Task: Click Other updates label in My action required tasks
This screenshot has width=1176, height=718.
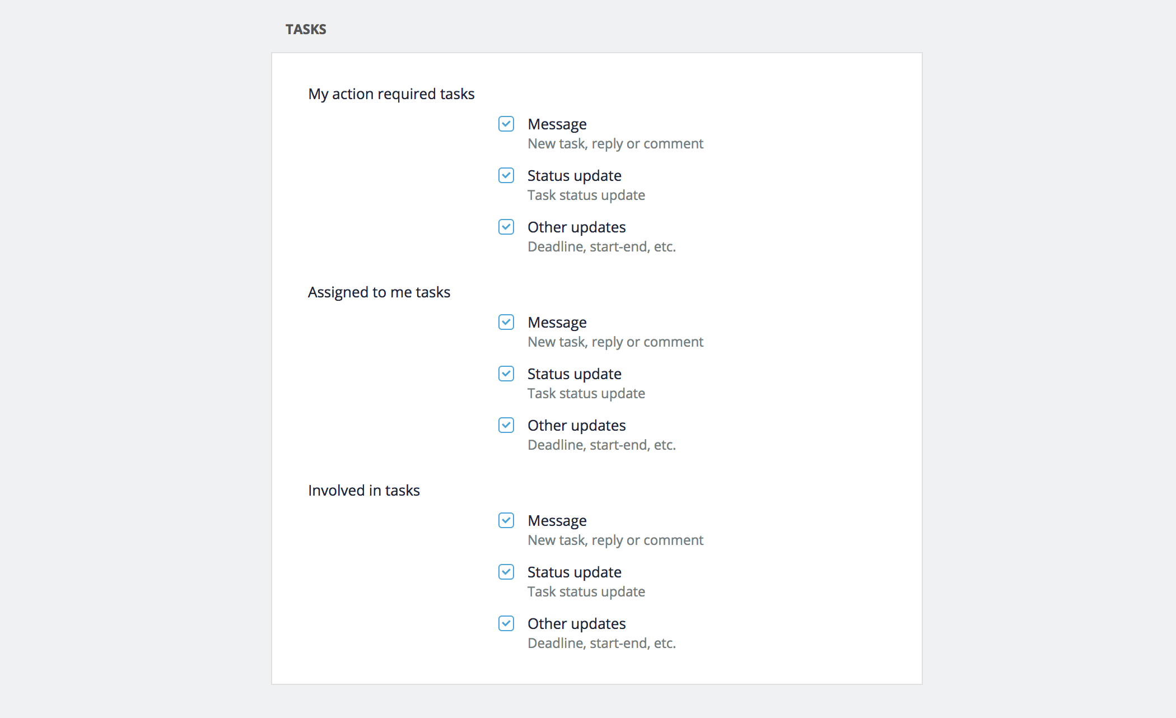Action: [577, 227]
